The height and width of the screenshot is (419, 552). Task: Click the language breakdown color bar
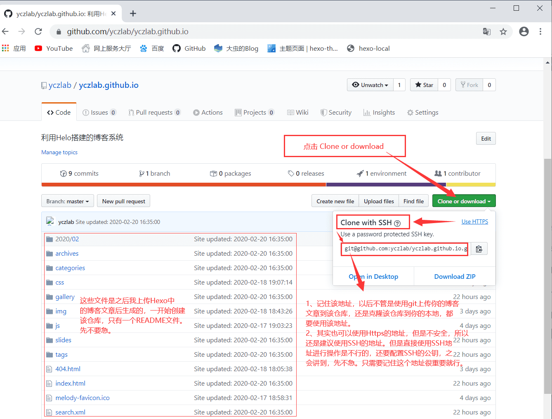point(269,185)
